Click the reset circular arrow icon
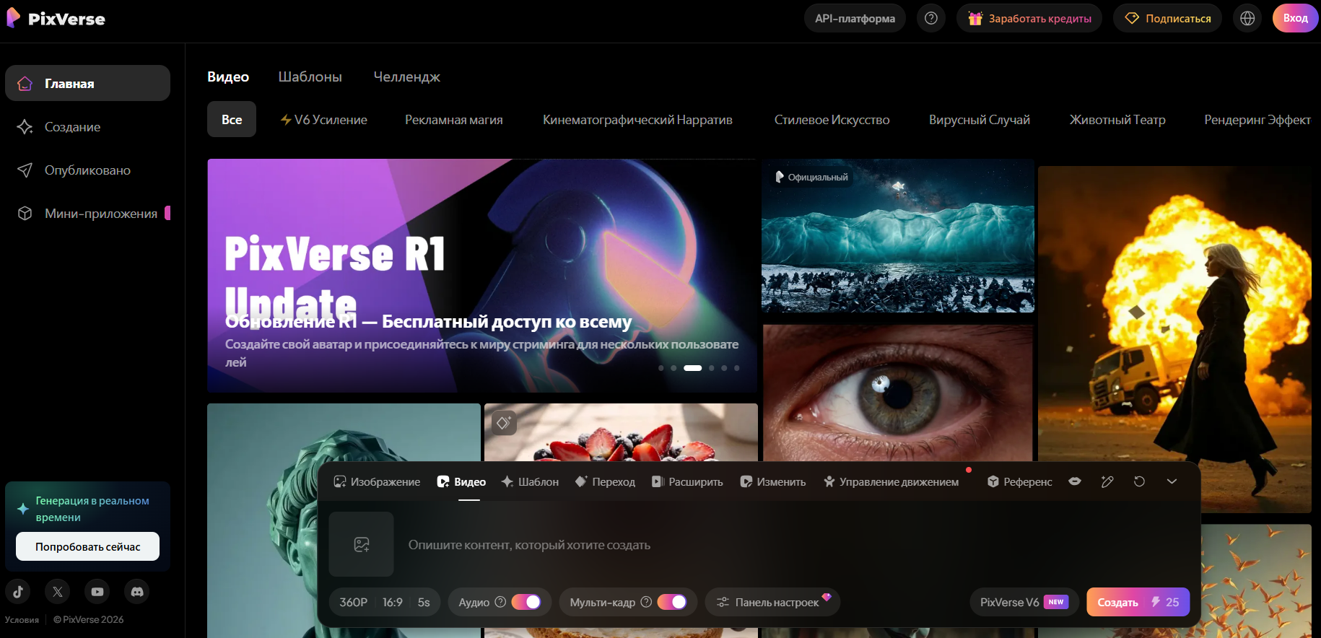This screenshot has height=638, width=1321. [1139, 481]
